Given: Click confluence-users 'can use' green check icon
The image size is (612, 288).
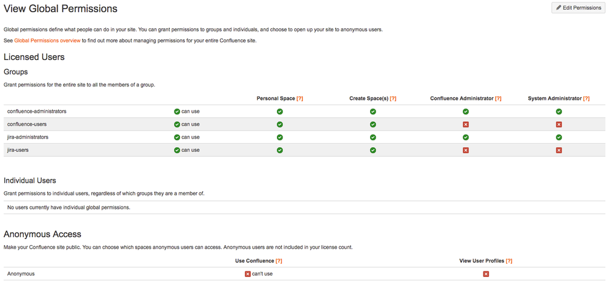Looking at the screenshot, I should (177, 124).
